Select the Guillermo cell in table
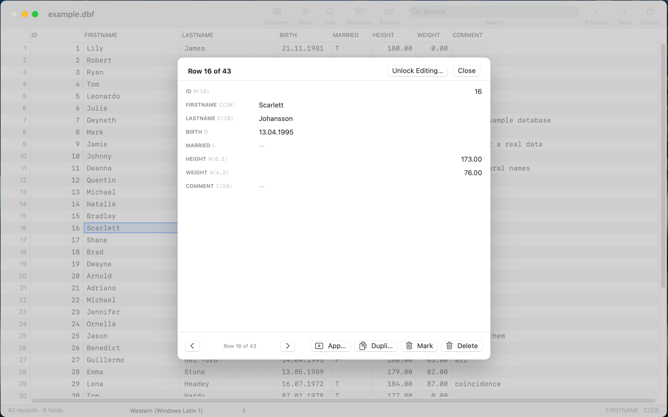This screenshot has width=668, height=417. (x=132, y=360)
